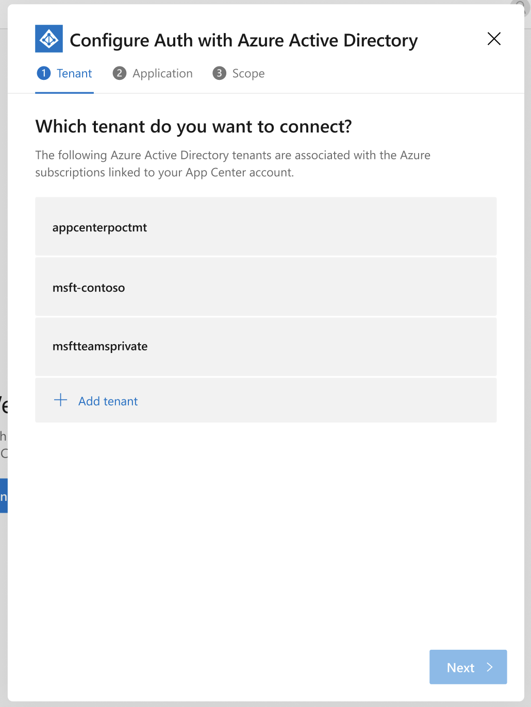
Task: Click the plus icon next to Add tenant
Action: click(60, 400)
